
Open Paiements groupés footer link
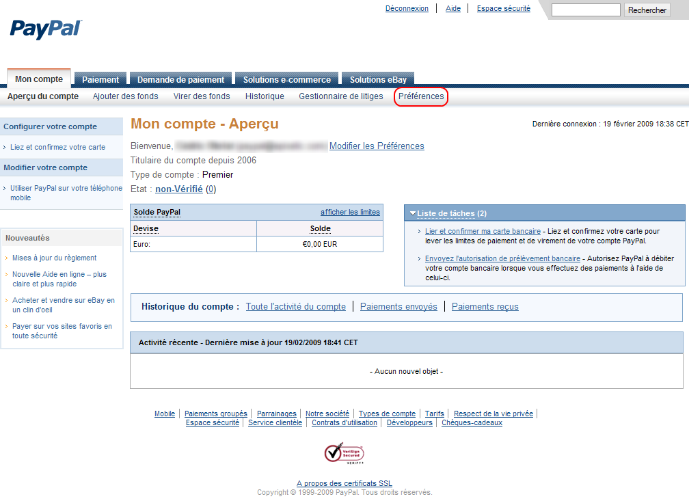coord(216,414)
